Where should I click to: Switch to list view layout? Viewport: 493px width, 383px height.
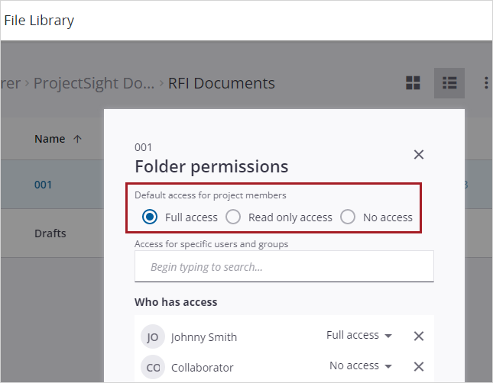(449, 83)
